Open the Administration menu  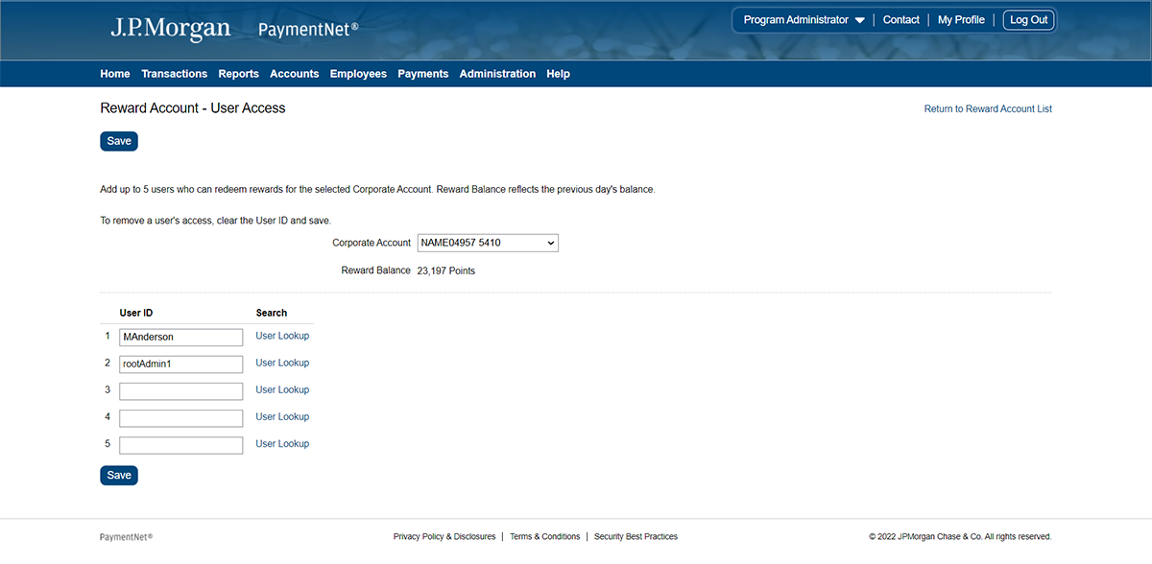coord(497,74)
